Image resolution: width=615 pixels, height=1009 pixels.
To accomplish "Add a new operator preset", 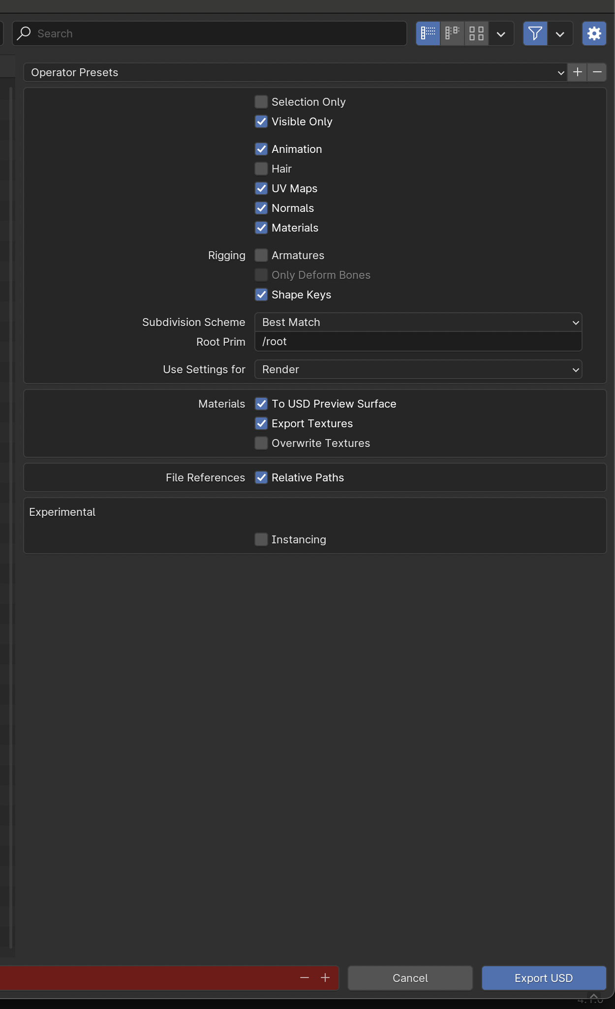I will coord(578,72).
